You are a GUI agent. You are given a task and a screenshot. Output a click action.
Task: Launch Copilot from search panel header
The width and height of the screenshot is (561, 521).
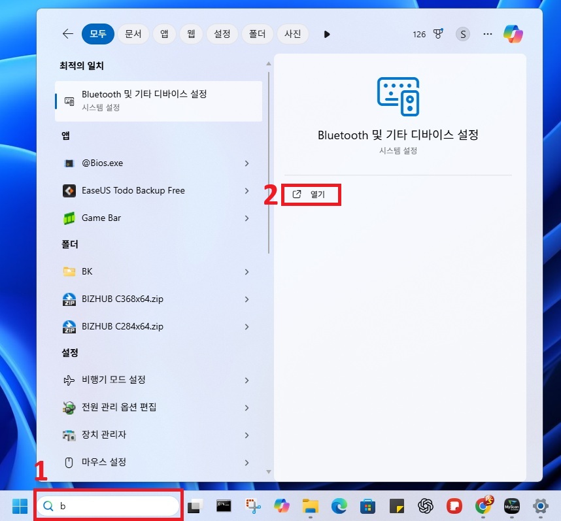(x=513, y=34)
